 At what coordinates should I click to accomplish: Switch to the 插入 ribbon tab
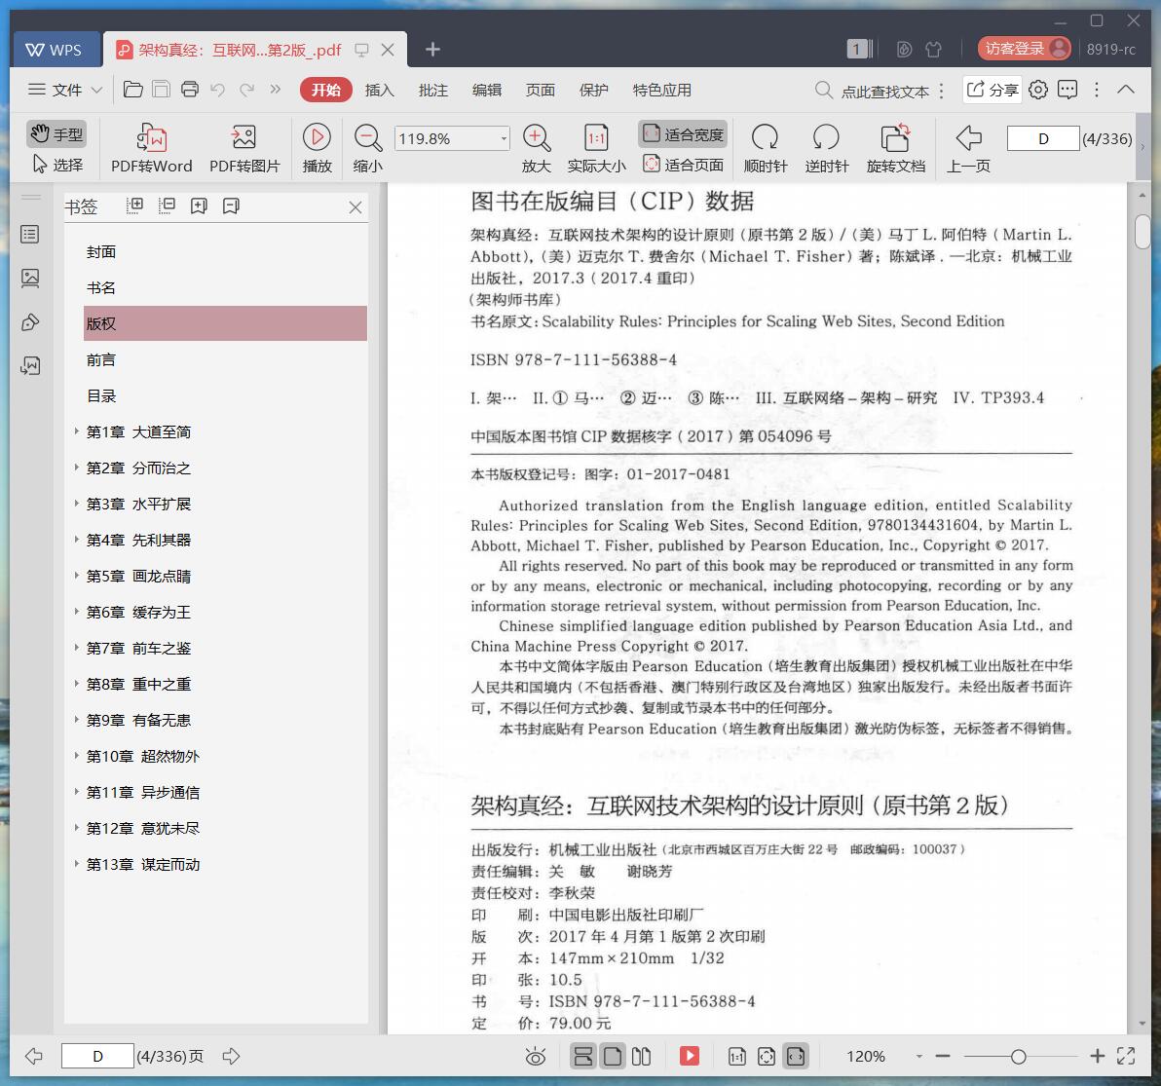379,91
